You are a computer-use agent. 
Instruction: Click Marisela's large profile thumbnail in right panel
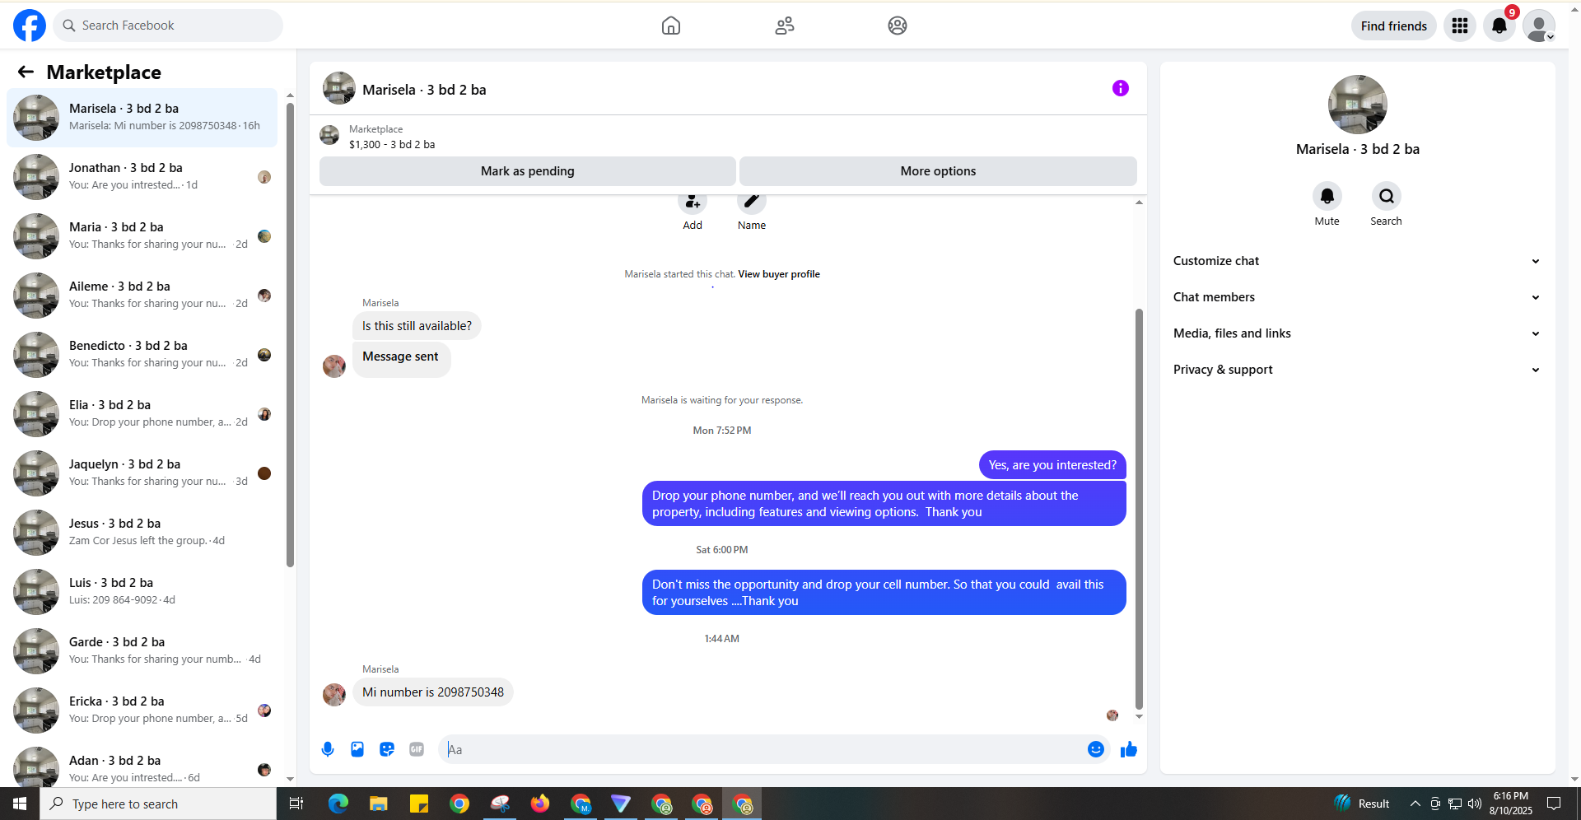tap(1357, 105)
